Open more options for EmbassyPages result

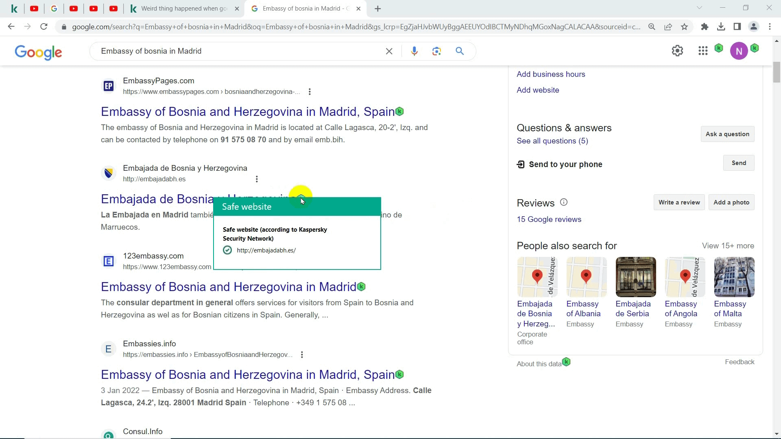310,92
